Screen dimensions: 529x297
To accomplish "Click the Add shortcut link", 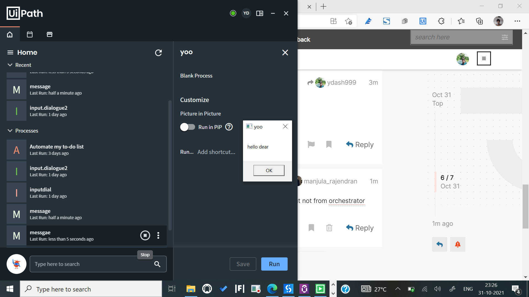I will click(216, 152).
